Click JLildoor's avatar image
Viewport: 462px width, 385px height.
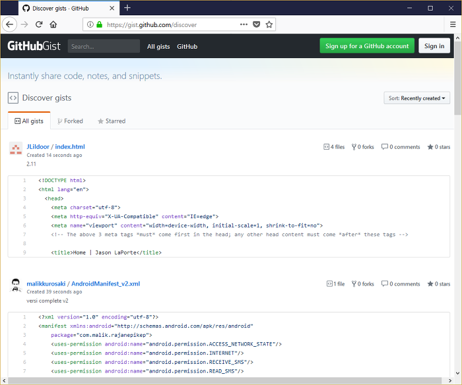coord(16,148)
